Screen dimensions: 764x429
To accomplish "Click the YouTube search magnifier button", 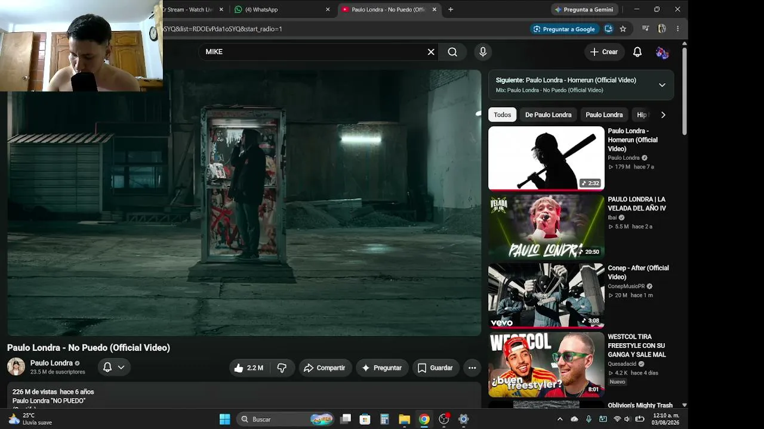I will (452, 52).
